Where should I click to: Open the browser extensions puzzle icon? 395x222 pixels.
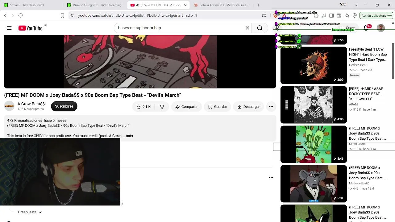(316, 15)
